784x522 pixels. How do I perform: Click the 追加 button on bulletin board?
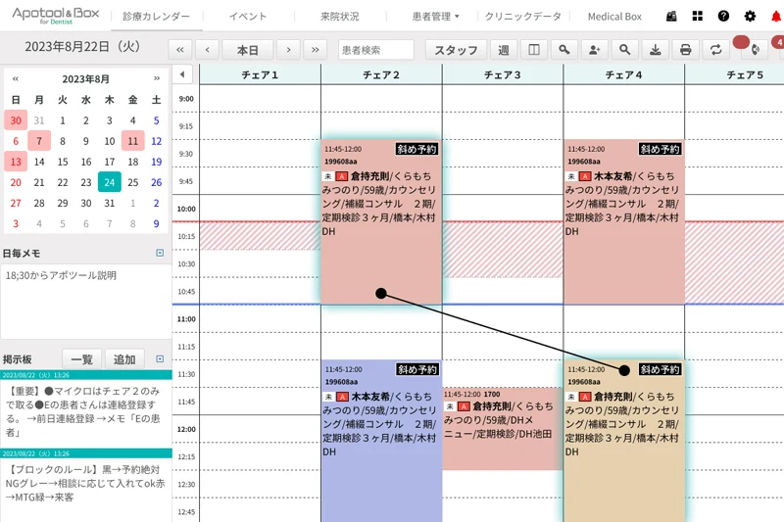click(123, 359)
